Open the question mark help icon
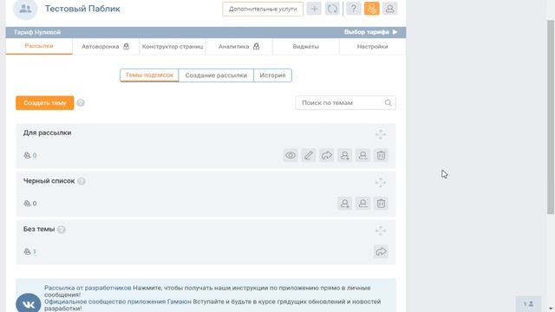Screen dimensions: 555x312 (353, 9)
